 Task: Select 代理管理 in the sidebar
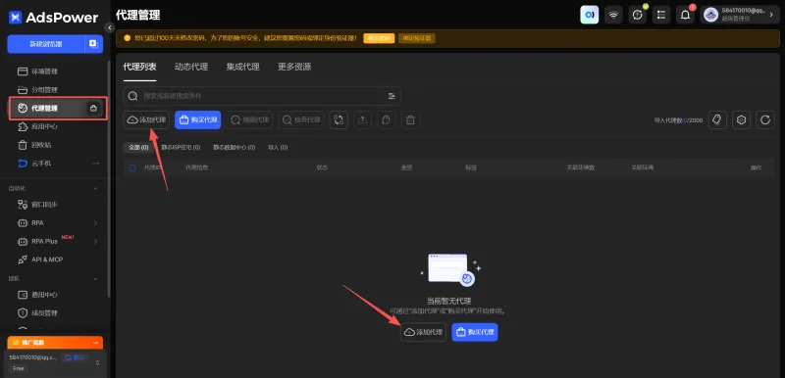point(58,109)
